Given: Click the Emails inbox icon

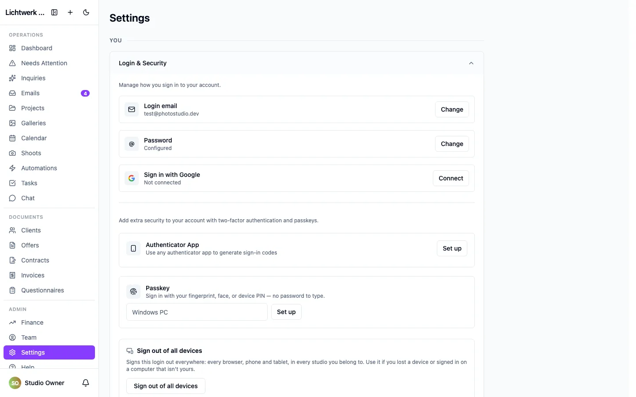Looking at the screenshot, I should click(12, 93).
